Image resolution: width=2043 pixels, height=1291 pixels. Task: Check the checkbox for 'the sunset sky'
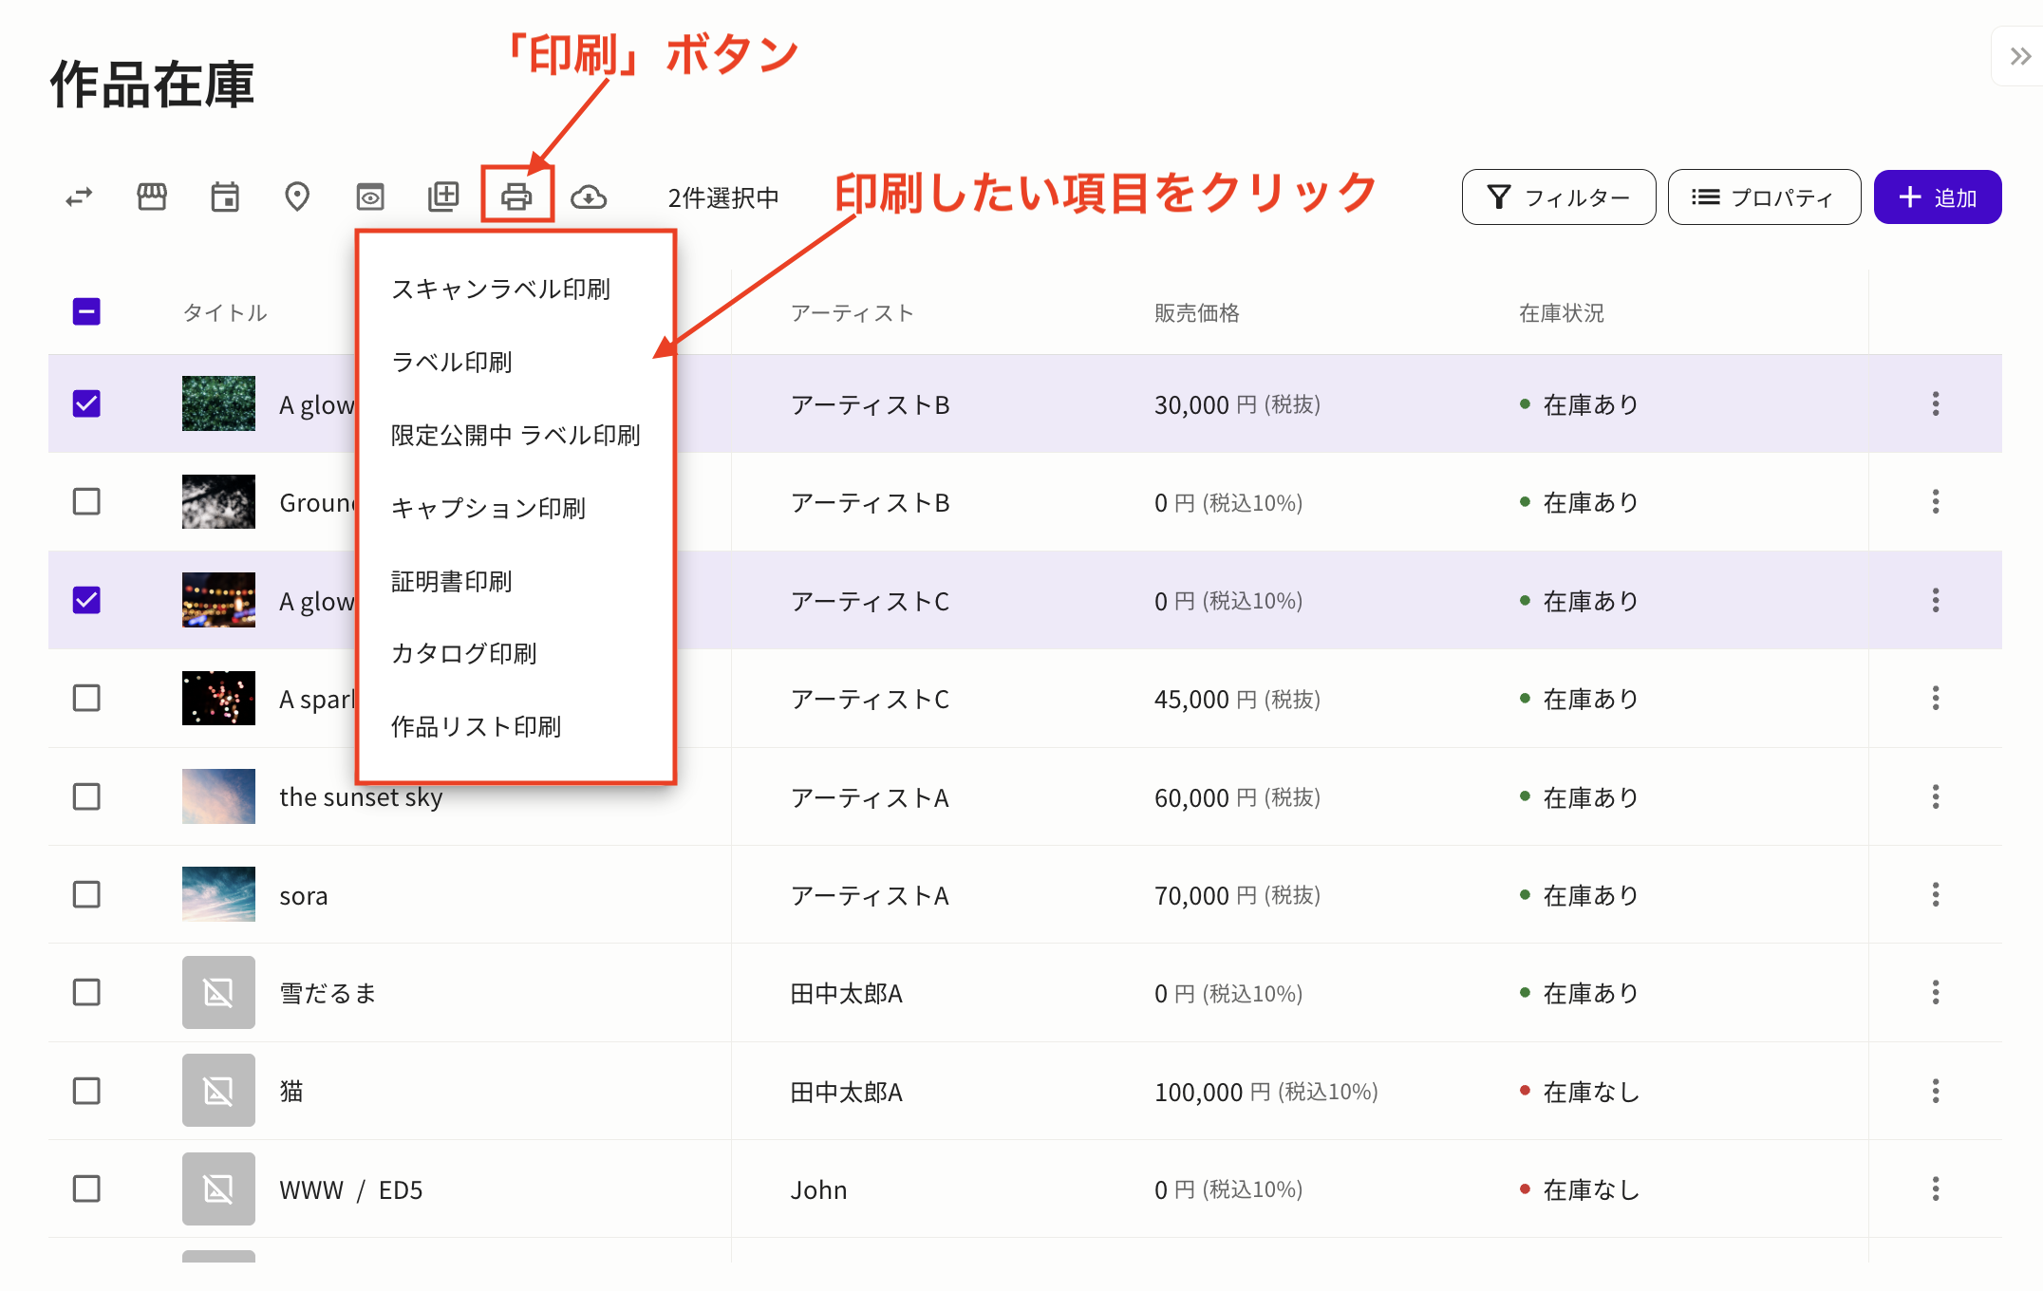tap(86, 796)
